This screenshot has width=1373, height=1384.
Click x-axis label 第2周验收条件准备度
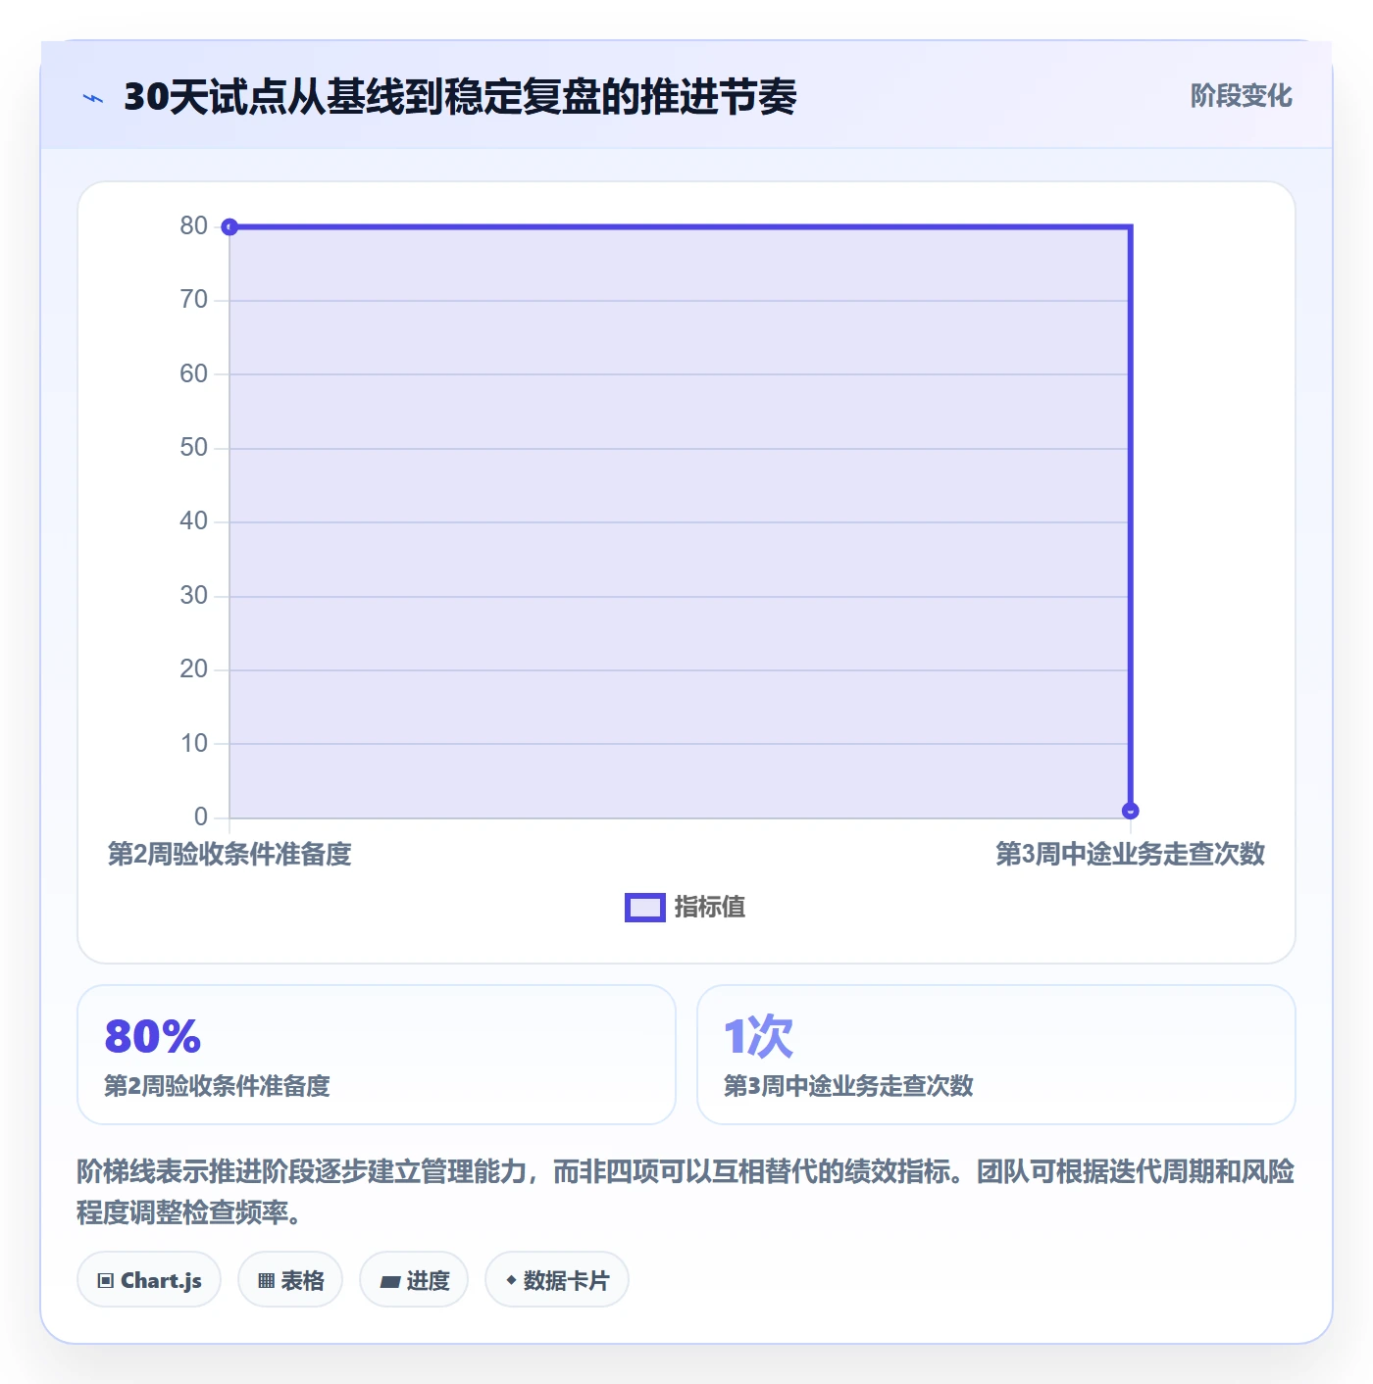229,855
